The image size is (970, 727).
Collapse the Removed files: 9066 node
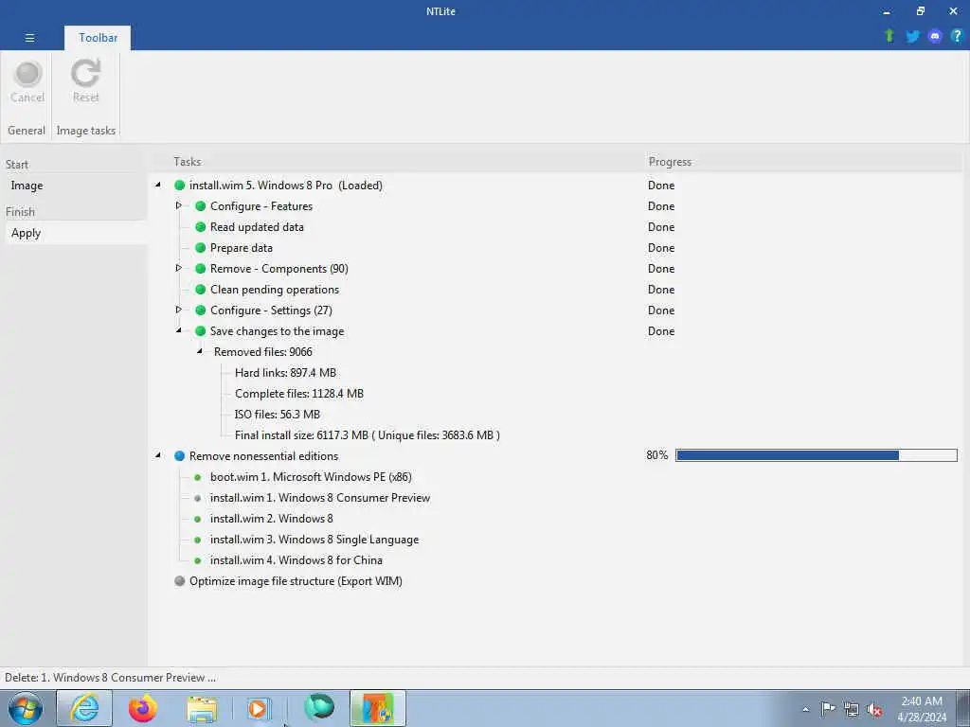[200, 351]
